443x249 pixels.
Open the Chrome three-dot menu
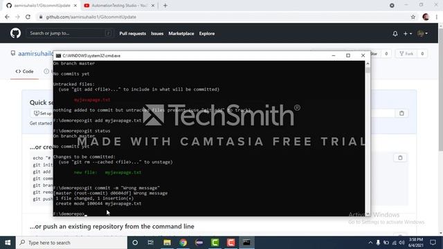(437, 17)
